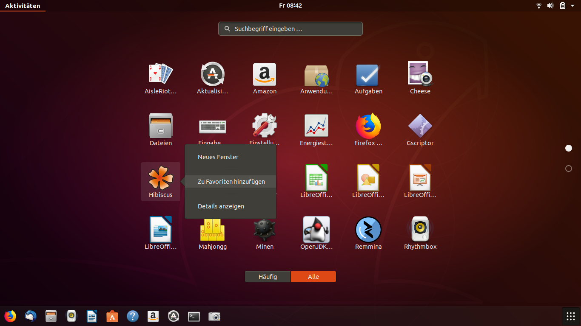Screen dimensions: 581x326
Task: Open Einstellungen gear and wrench icon
Action: tap(265, 126)
